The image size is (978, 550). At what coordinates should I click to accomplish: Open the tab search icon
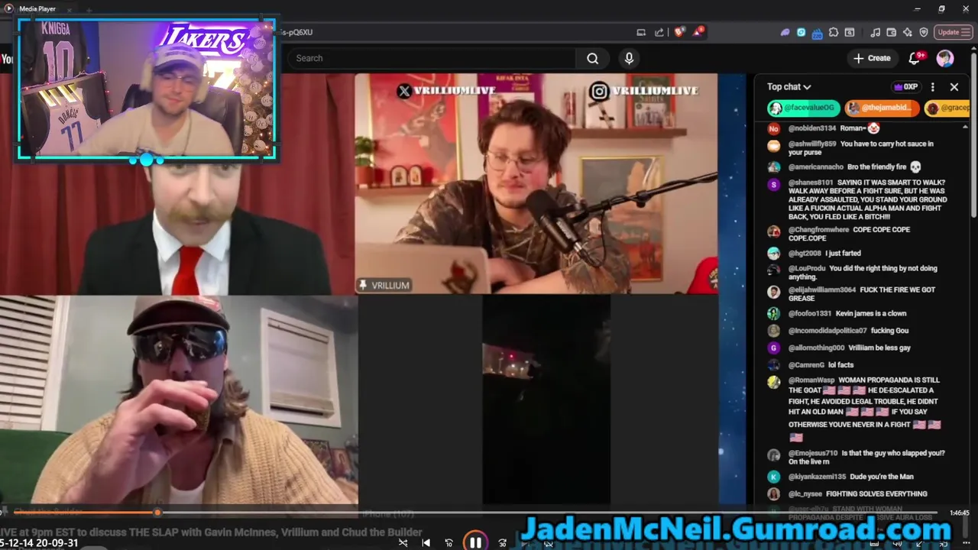click(x=850, y=32)
